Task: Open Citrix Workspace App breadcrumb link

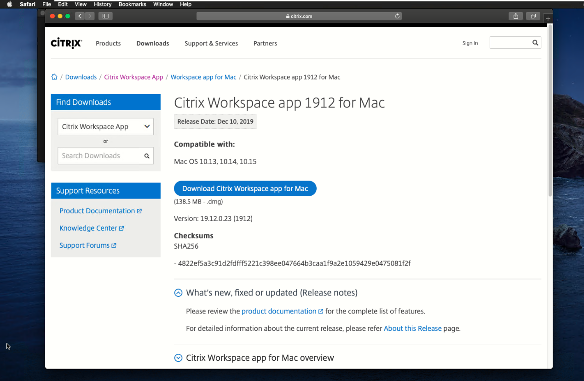Action: 133,77
